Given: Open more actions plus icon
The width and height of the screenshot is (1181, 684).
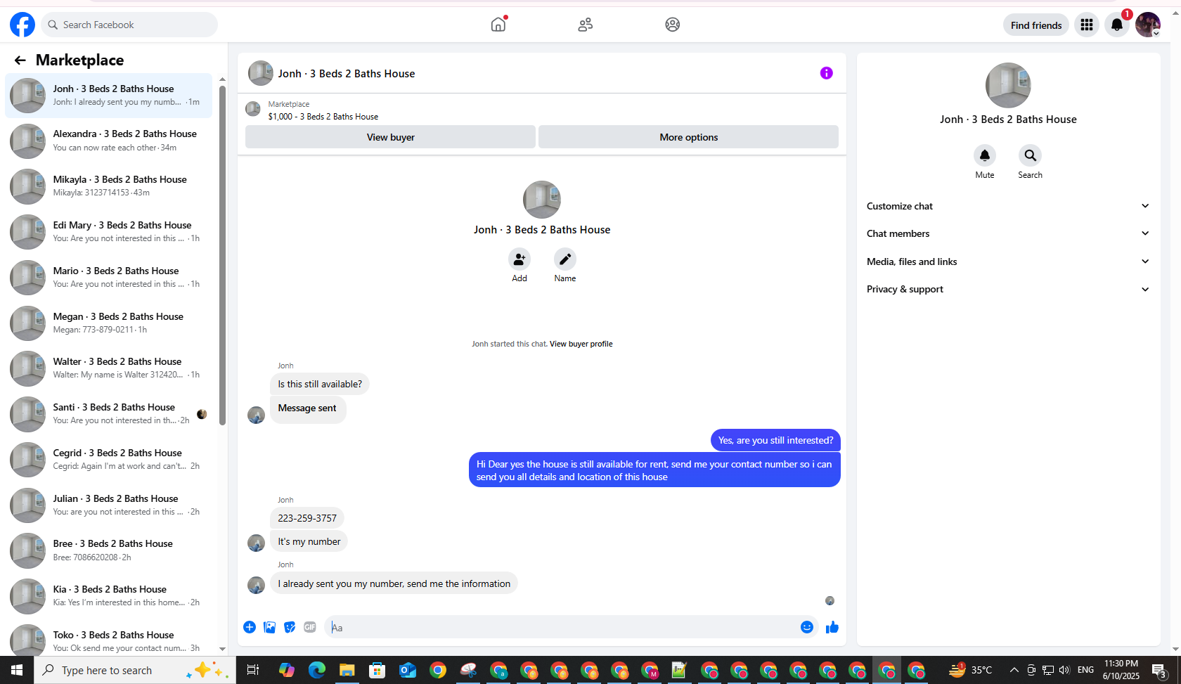Looking at the screenshot, I should click(250, 627).
